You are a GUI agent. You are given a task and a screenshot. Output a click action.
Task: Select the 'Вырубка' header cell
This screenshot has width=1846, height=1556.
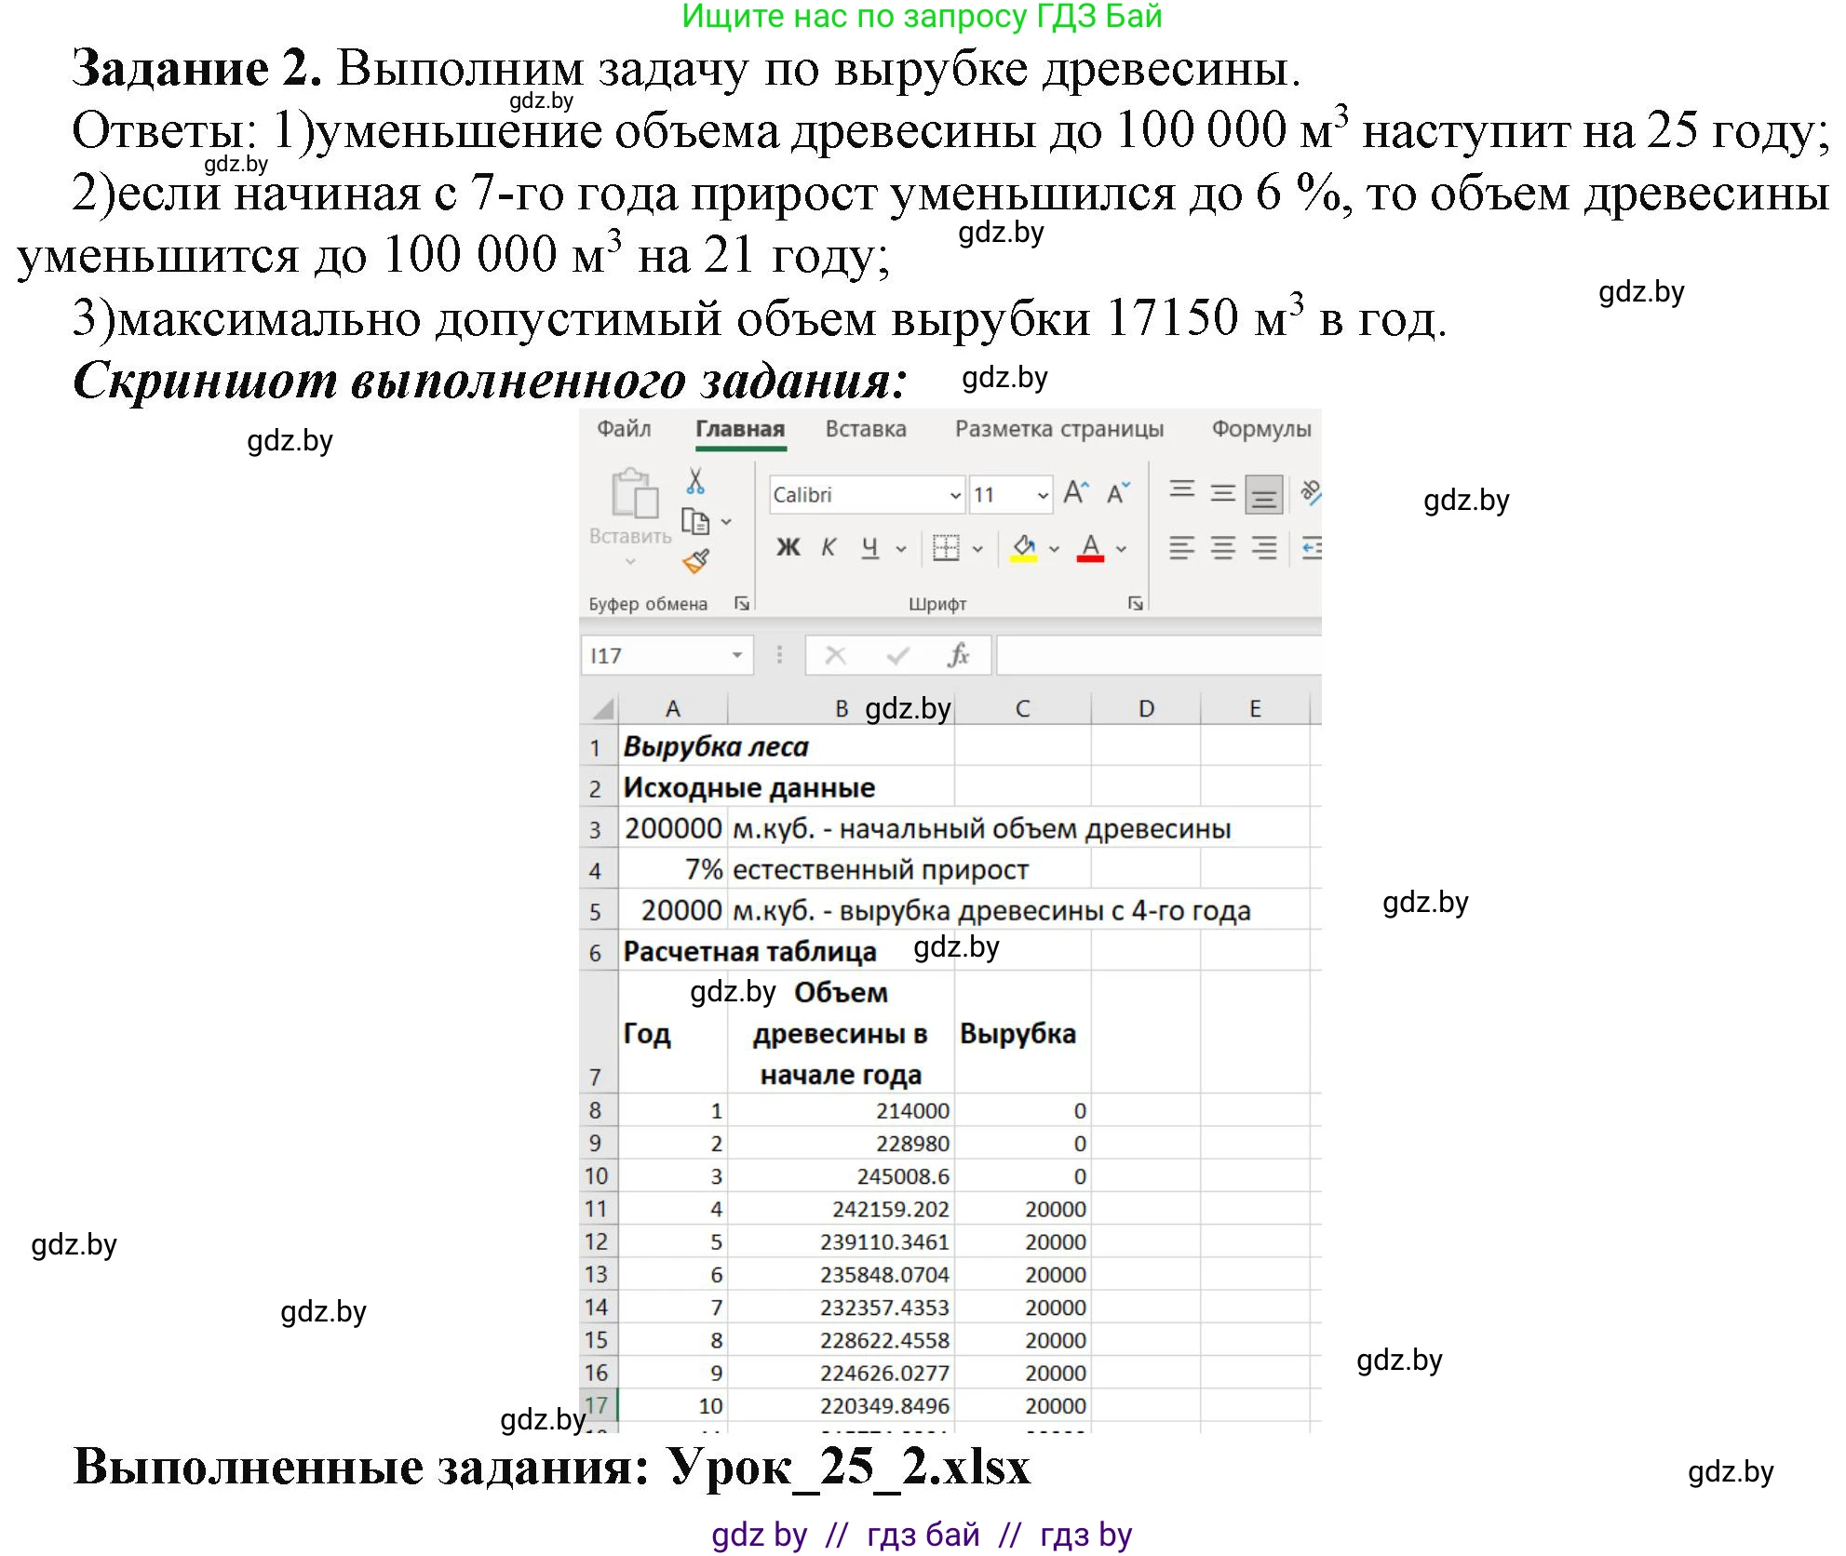click(1022, 1032)
